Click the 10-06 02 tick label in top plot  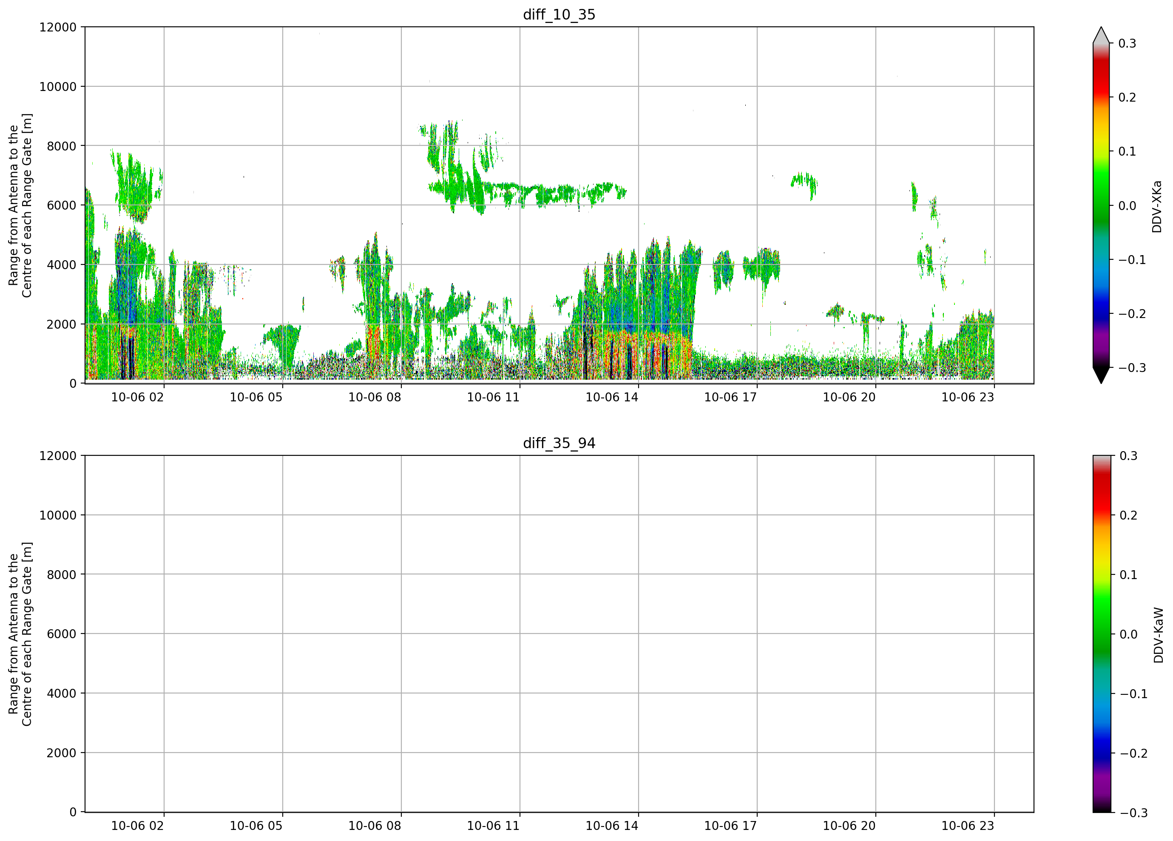pos(137,397)
